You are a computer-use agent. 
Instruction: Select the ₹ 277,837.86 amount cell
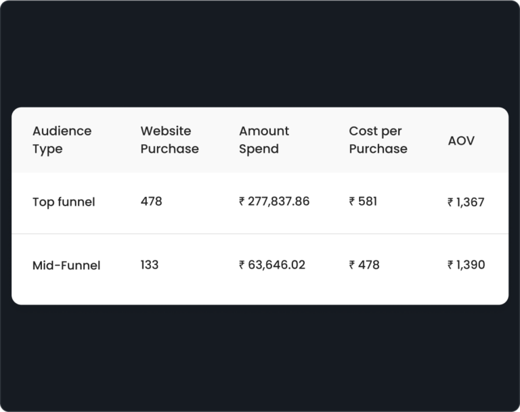coord(274,201)
